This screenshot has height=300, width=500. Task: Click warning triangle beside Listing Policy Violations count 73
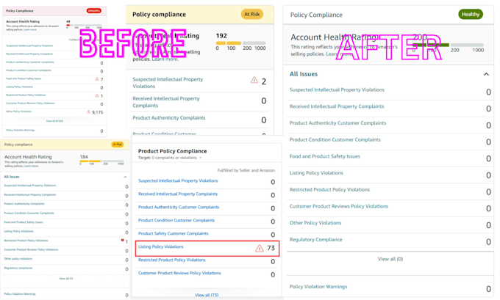[x=260, y=248]
